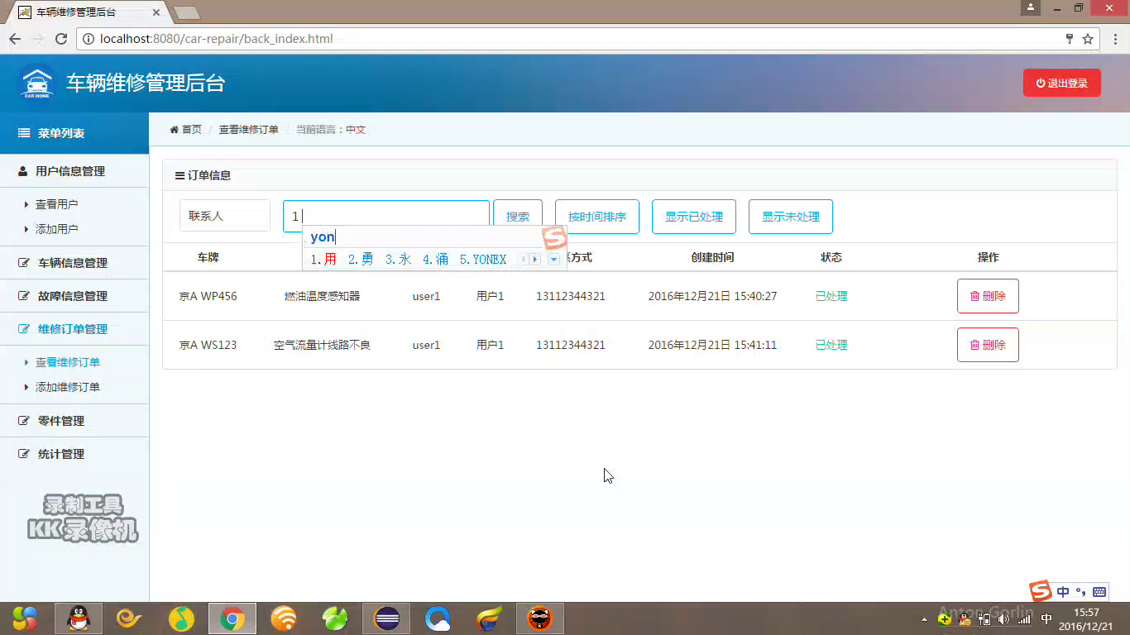Open the 查看用户 submenu link
Screen dimensions: 1130x635
[56, 204]
